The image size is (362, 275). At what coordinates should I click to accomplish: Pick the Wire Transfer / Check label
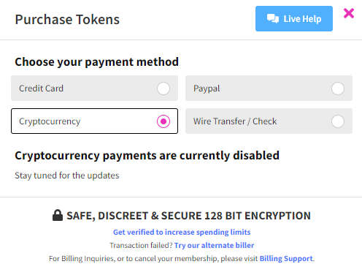pos(235,121)
